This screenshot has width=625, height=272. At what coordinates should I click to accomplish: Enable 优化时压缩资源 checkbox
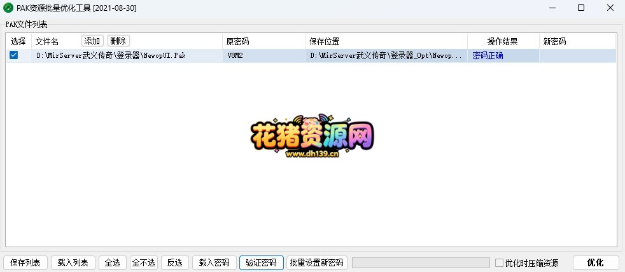point(499,263)
